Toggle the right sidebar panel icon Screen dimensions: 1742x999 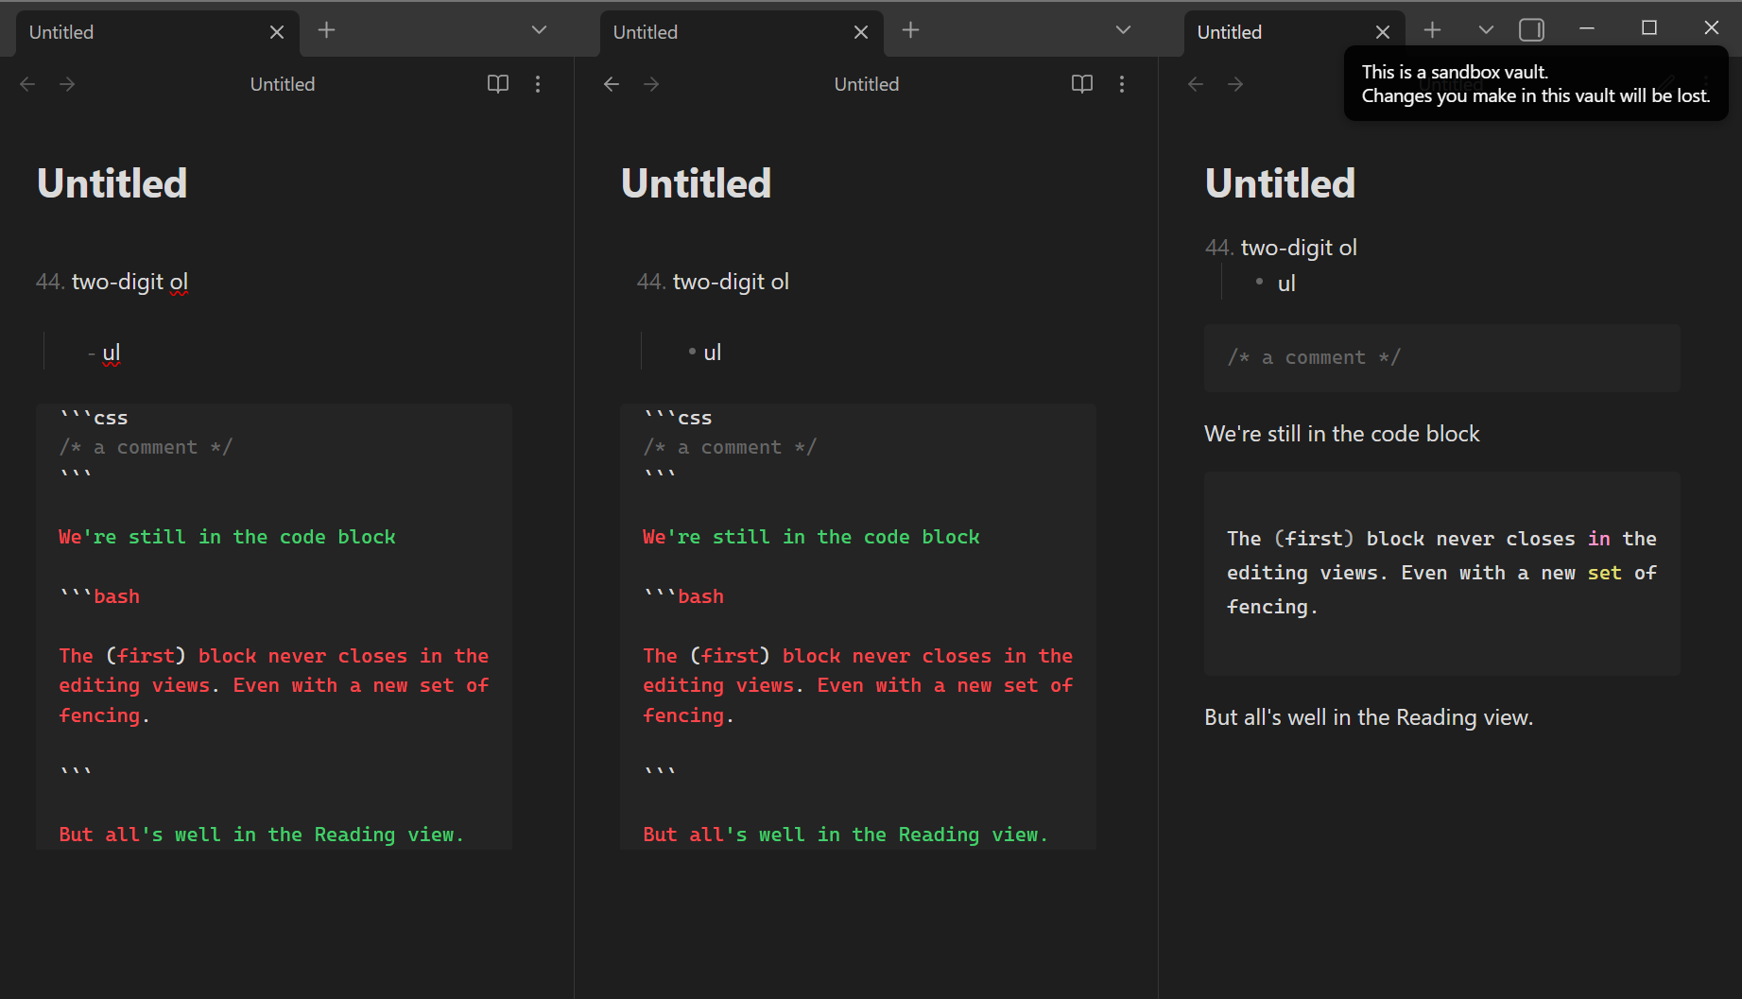[x=1532, y=30]
